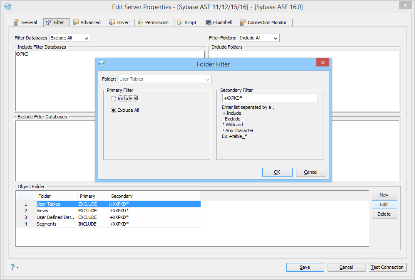Click the Advanced tab grid icon

click(76, 22)
